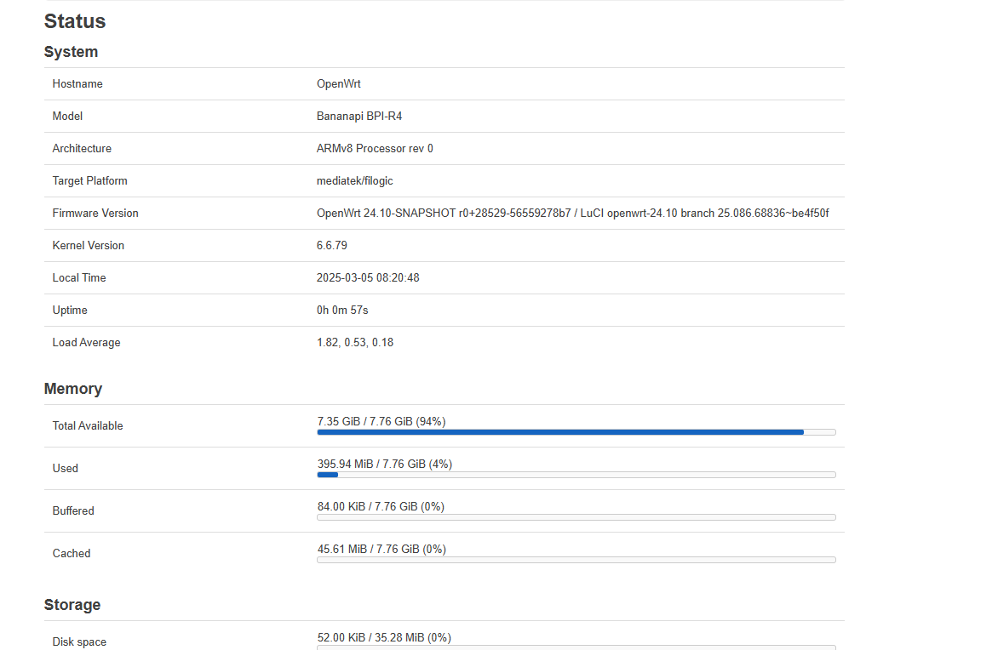The image size is (998, 650).
Task: Click the Uptime row label
Action: tap(69, 311)
